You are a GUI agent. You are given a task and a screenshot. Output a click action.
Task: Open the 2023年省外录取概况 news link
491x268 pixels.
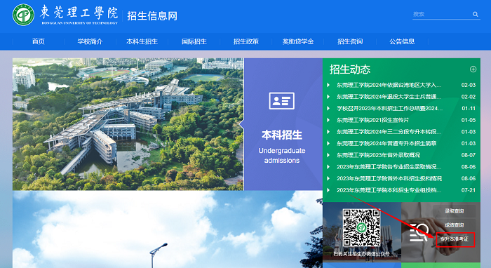point(378,155)
